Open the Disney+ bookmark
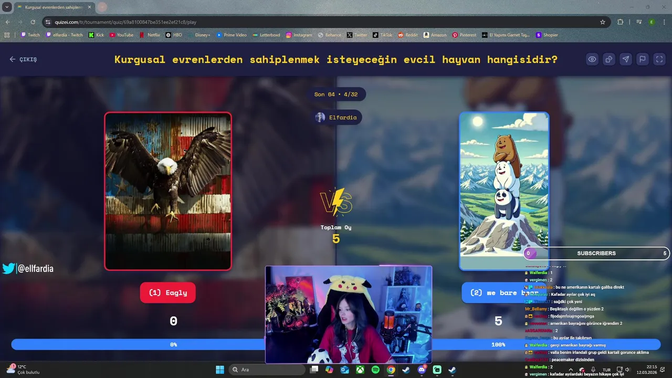 pyautogui.click(x=199, y=35)
